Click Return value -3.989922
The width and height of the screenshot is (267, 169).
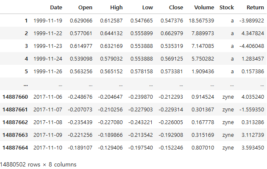[252, 21]
